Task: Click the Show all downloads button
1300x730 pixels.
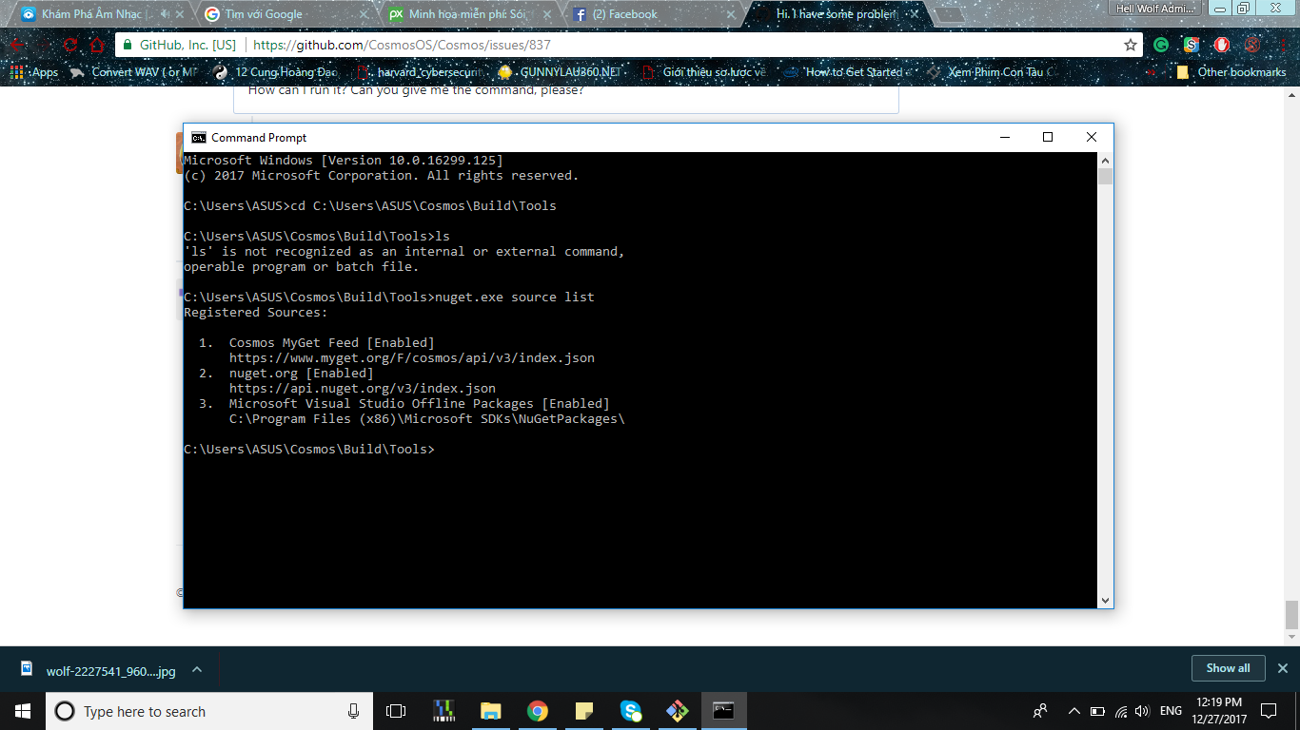Action: coord(1228,668)
